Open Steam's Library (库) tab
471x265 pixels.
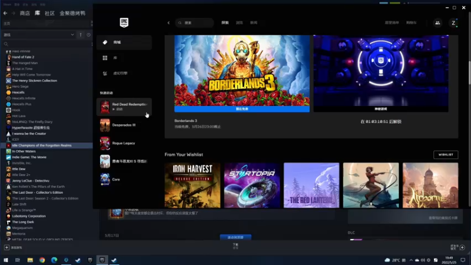37,13
